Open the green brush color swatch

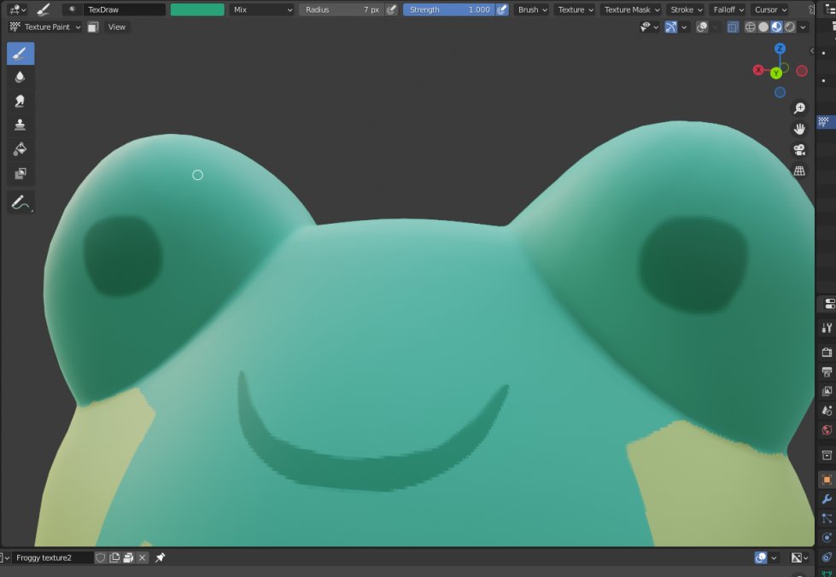tap(197, 9)
